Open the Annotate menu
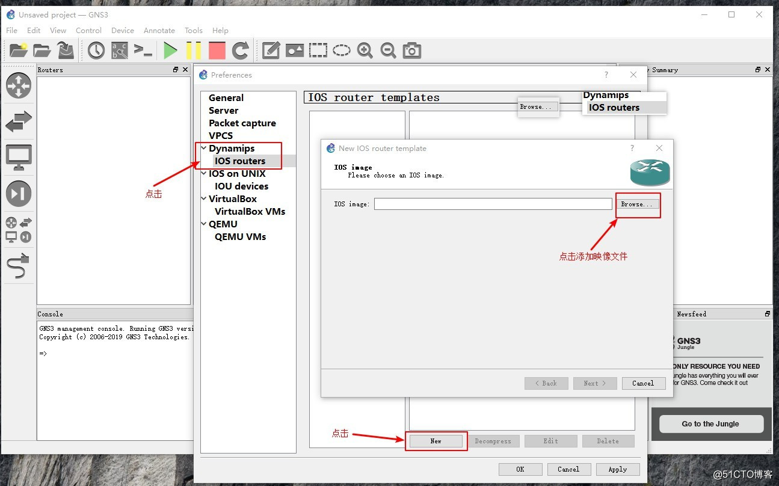The image size is (779, 486). (x=159, y=30)
